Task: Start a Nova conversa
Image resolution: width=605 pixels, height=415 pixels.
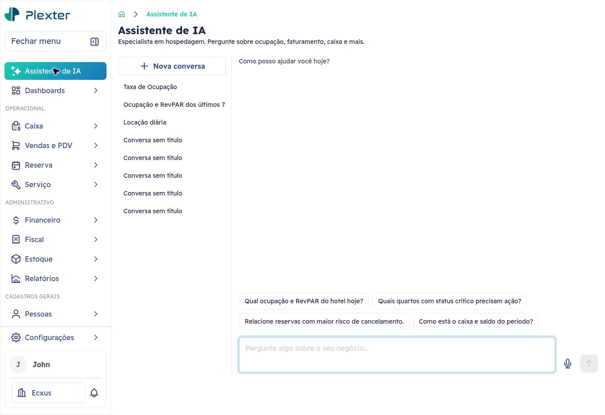Action: 172,66
